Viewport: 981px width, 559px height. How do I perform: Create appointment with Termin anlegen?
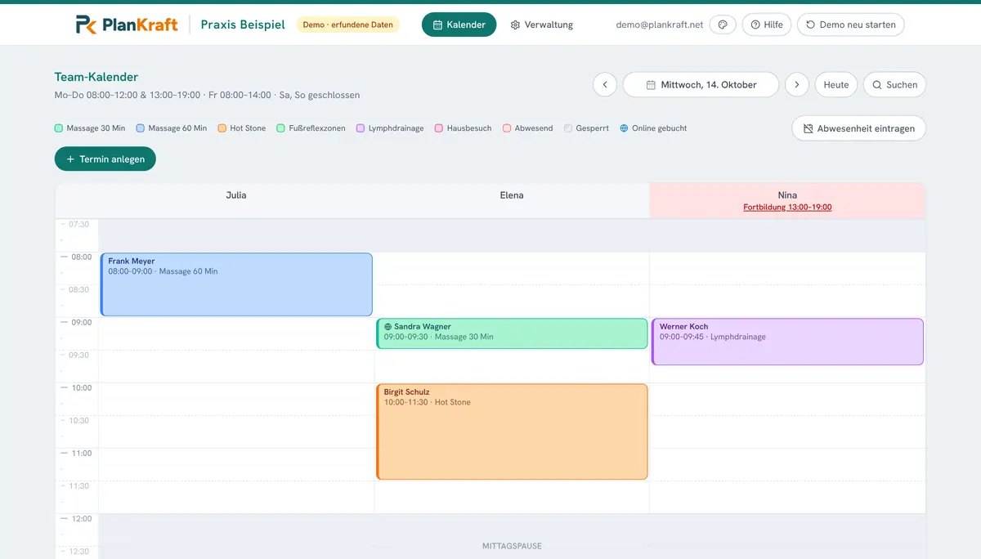105,159
